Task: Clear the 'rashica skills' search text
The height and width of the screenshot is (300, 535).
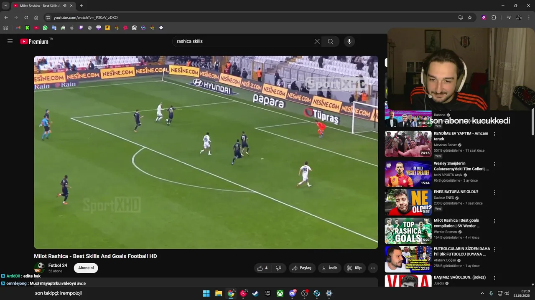Action: click(x=317, y=41)
